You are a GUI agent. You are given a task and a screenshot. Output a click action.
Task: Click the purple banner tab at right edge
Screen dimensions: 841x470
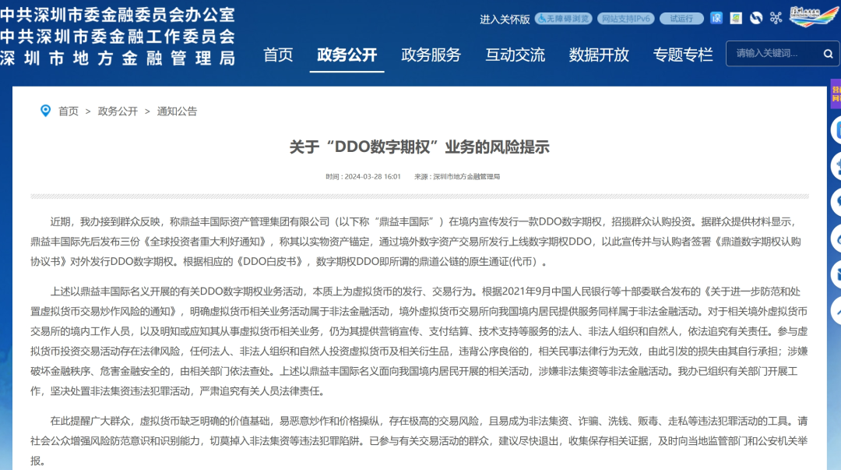(836, 94)
